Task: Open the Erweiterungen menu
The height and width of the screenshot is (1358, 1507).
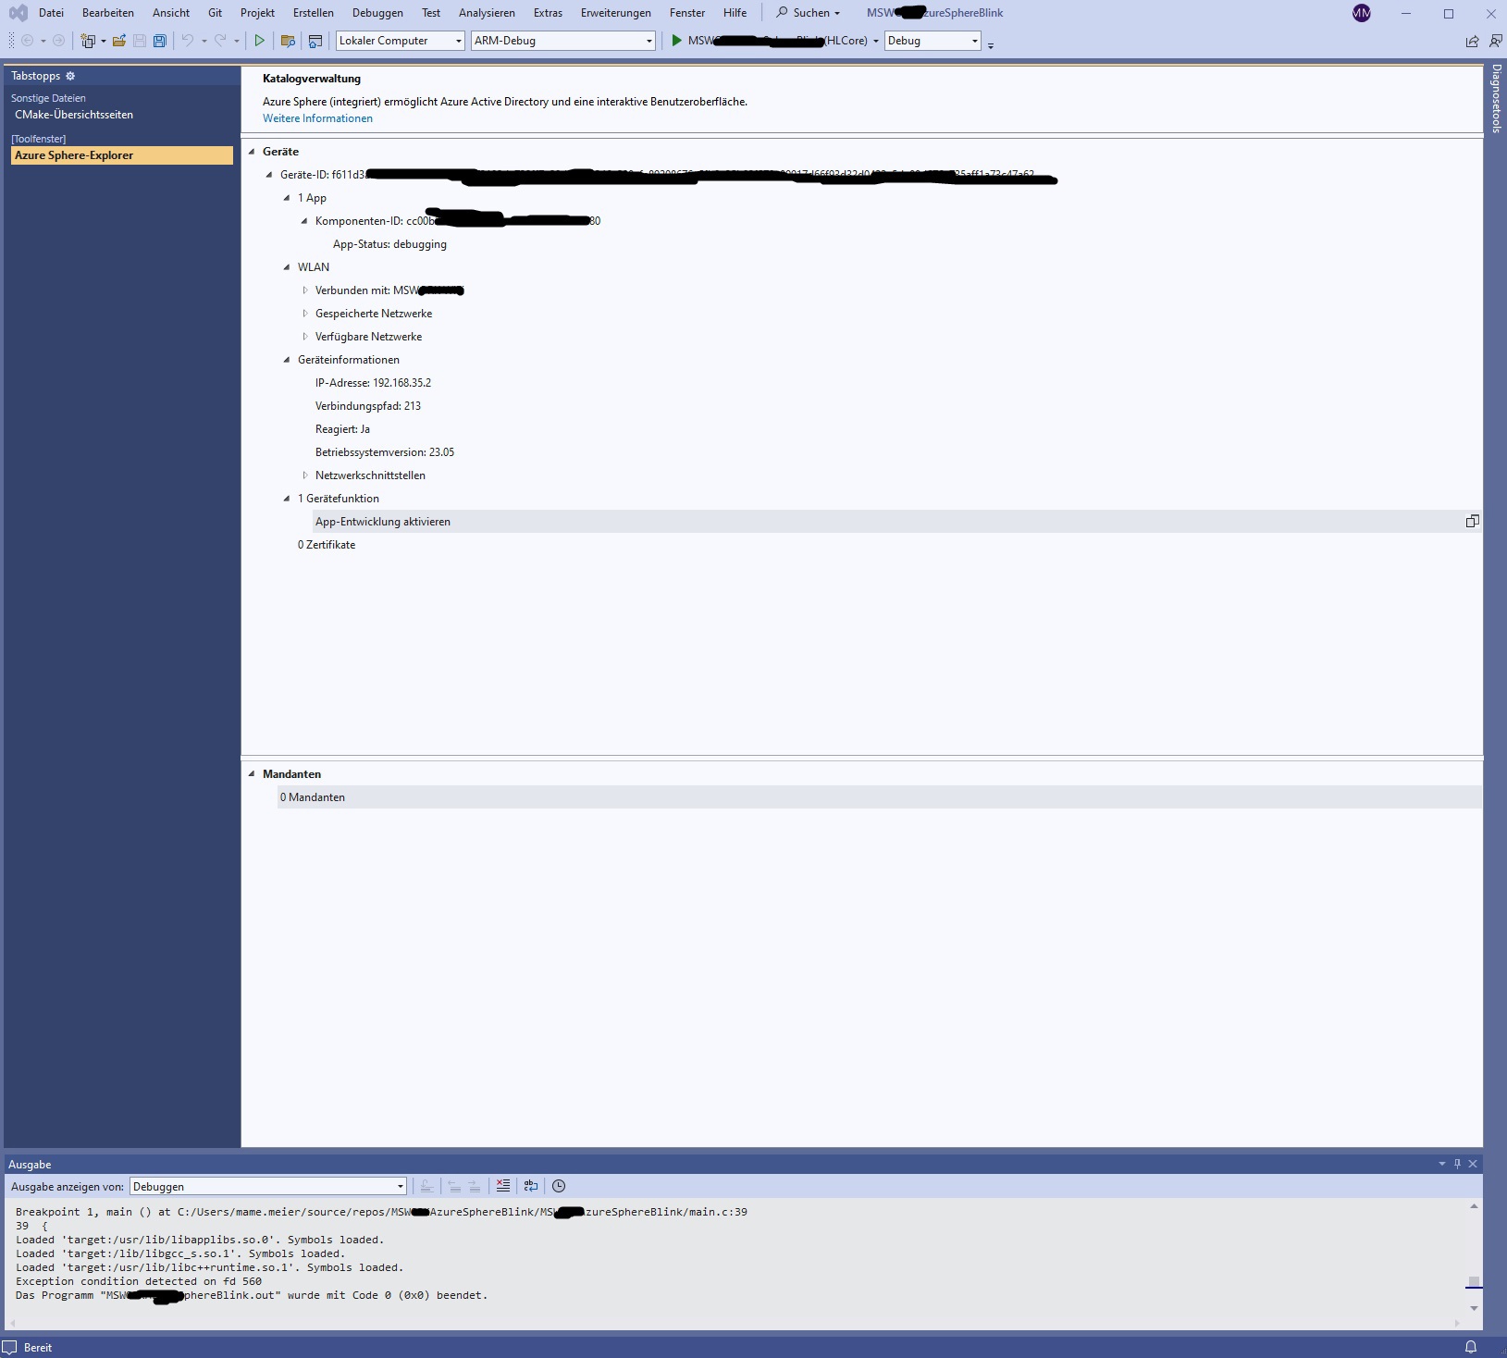Action: coord(616,13)
